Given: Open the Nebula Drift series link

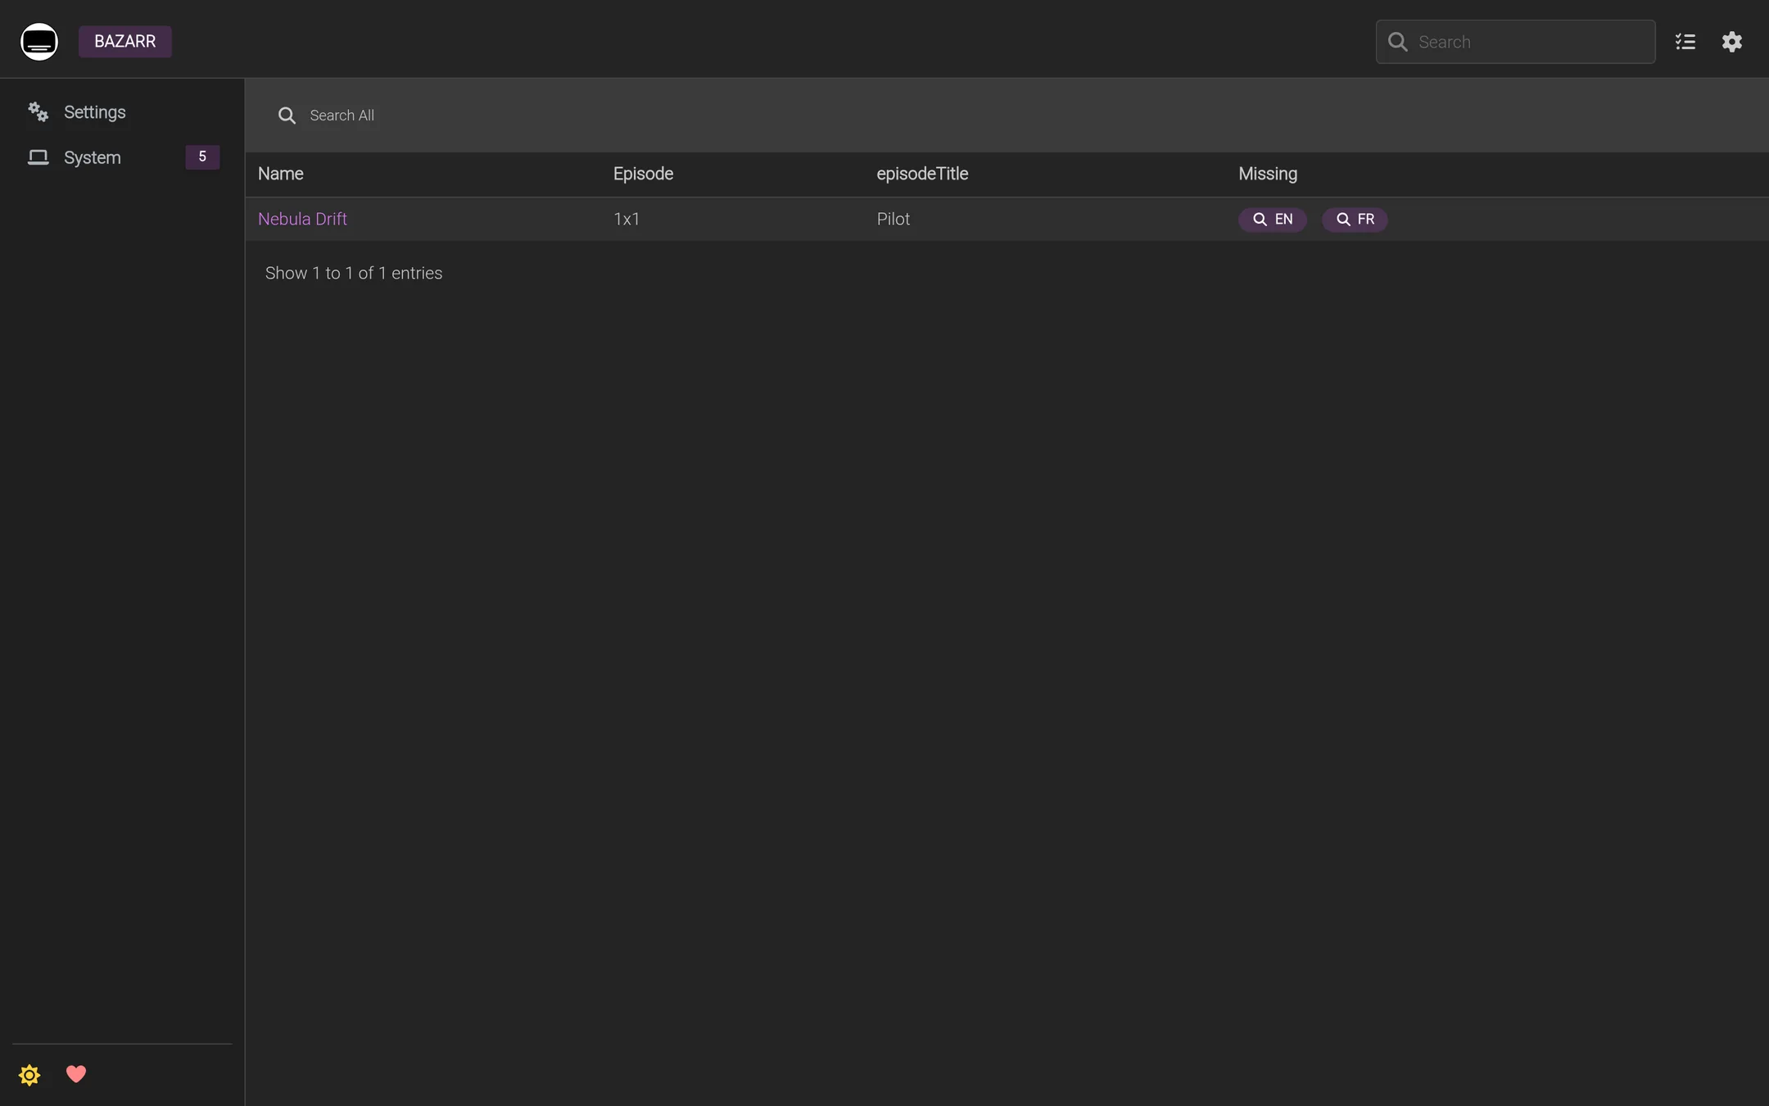Looking at the screenshot, I should pyautogui.click(x=302, y=220).
